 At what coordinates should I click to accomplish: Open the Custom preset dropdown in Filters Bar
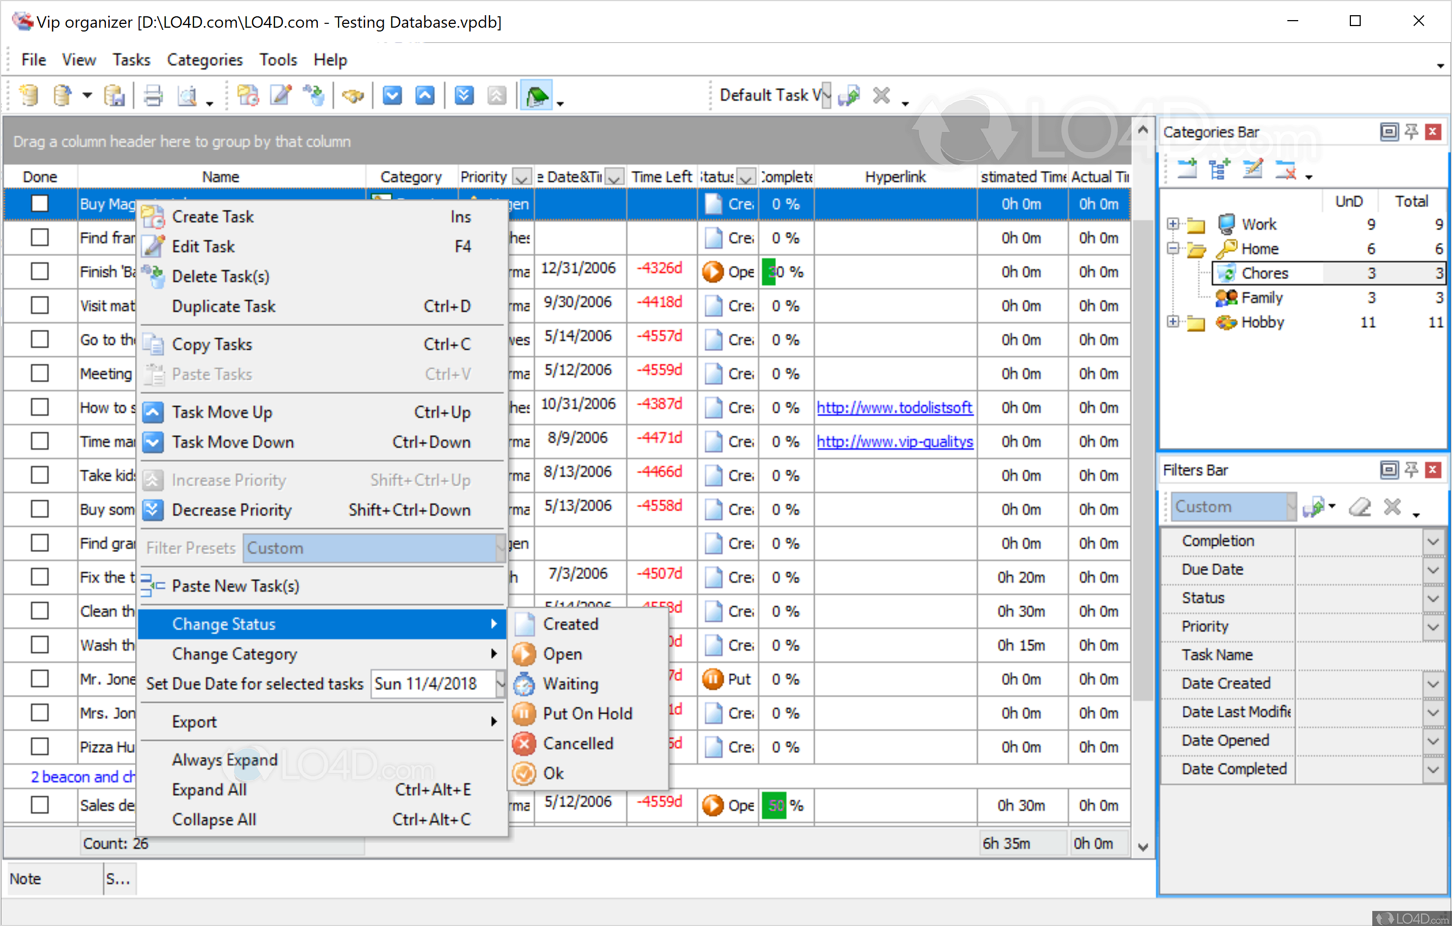click(1291, 507)
